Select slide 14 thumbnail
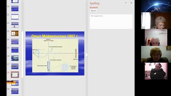 (15, 42)
